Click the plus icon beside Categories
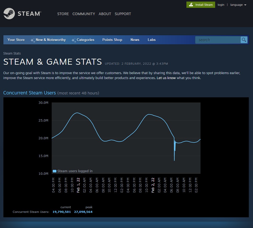Viewport: 253px width, 228px height. coord(74,40)
